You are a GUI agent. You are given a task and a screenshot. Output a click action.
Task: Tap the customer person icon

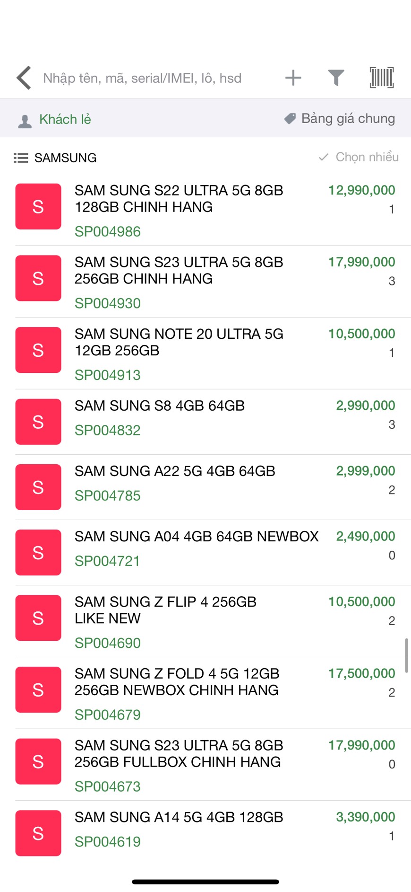click(x=25, y=121)
